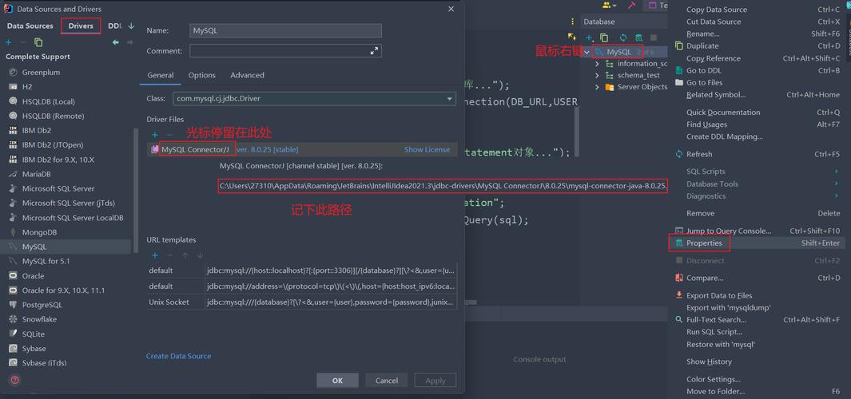851x399 pixels.
Task: Click the MongoDB leaf icon
Action: 13,232
